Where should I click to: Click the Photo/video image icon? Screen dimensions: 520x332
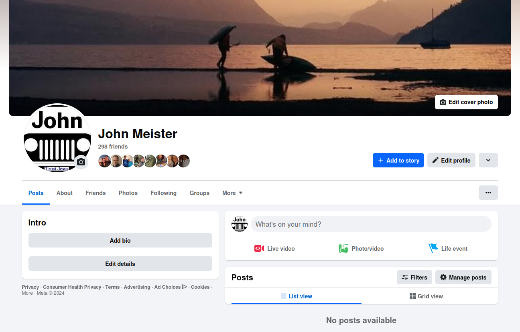[x=343, y=248]
